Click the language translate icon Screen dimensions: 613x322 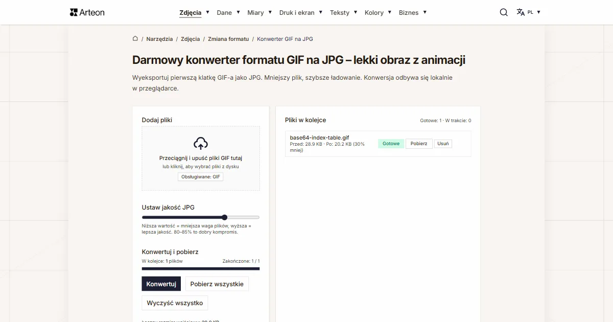pyautogui.click(x=521, y=12)
